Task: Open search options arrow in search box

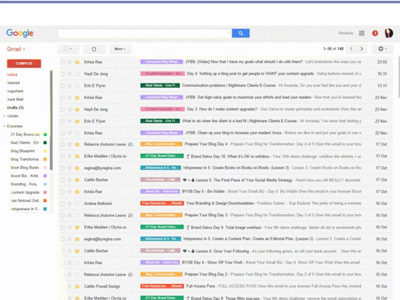Action: coord(228,33)
